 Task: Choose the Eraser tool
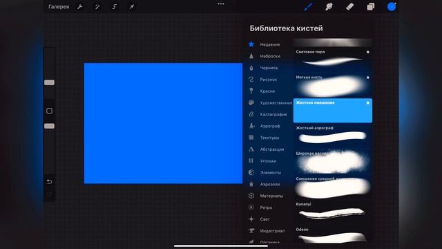tap(349, 6)
